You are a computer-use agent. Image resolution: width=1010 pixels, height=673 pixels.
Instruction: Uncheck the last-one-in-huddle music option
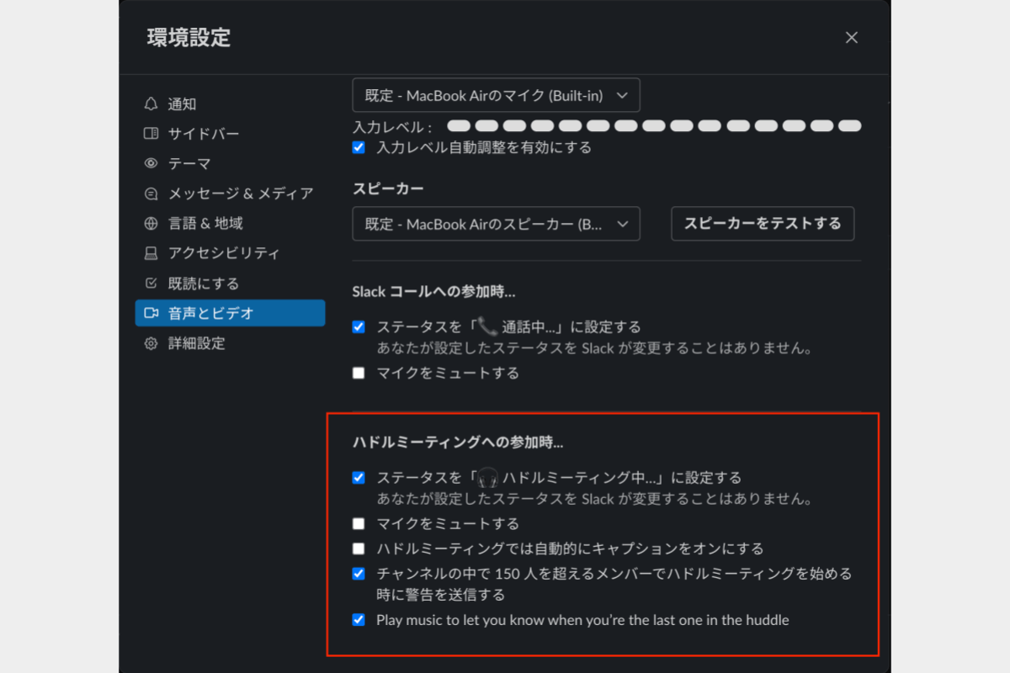(359, 620)
